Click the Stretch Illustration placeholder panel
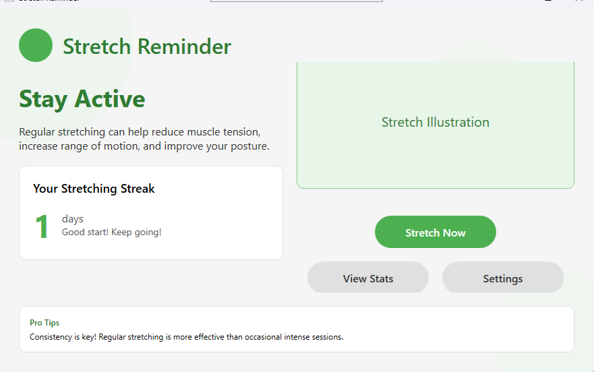The image size is (594, 372). tap(436, 125)
